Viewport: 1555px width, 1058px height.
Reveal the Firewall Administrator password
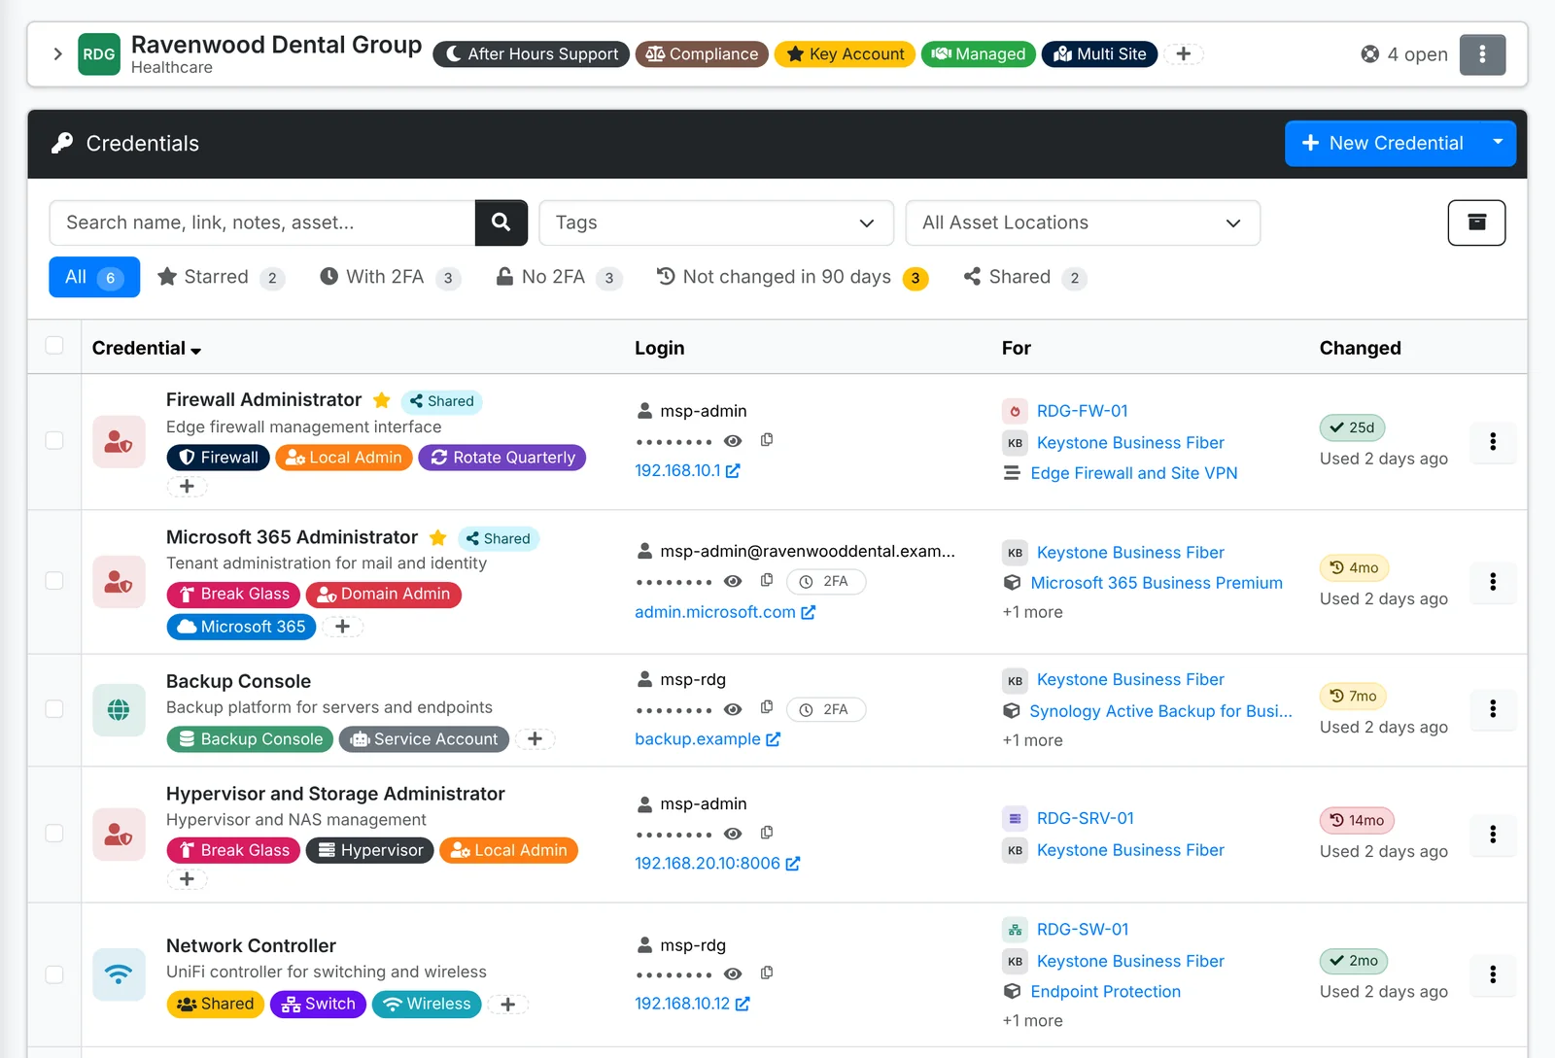[734, 441]
